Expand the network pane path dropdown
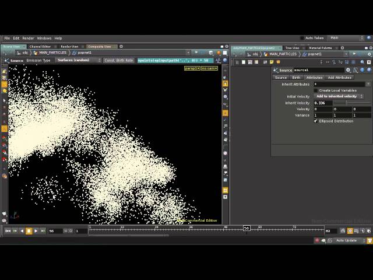The height and width of the screenshot is (280, 373). (x=346, y=54)
